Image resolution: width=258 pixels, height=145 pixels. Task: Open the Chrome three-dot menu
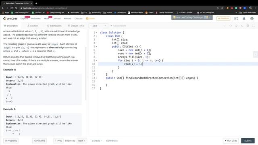[x=255, y=8]
